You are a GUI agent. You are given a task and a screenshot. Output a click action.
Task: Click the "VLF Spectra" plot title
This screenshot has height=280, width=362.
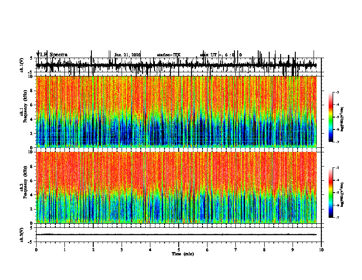pyautogui.click(x=52, y=55)
